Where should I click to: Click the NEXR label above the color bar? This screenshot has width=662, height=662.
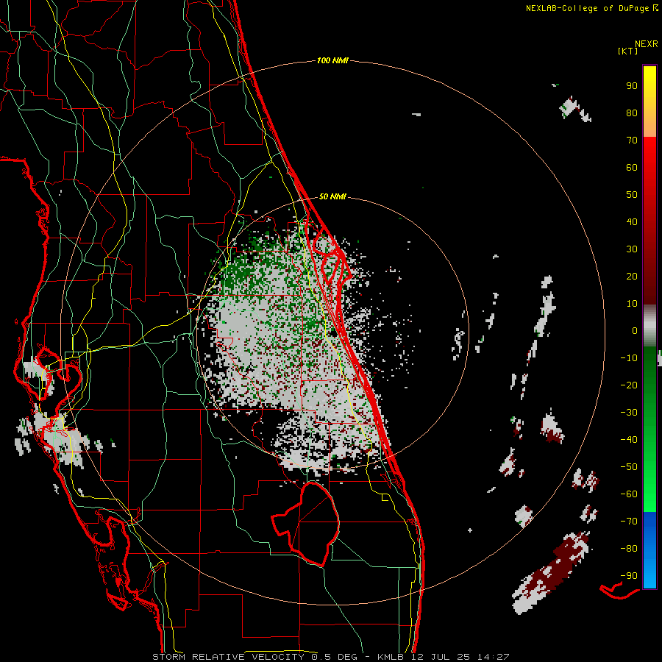coord(646,44)
